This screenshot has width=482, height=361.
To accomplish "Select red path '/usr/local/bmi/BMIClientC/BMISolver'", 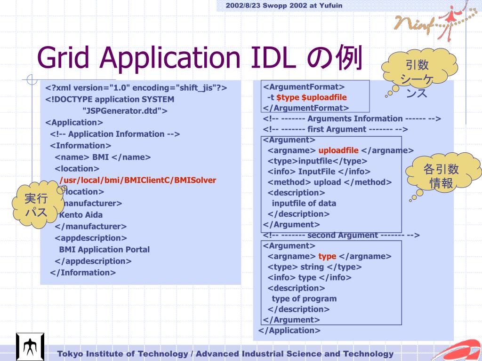I will (138, 180).
